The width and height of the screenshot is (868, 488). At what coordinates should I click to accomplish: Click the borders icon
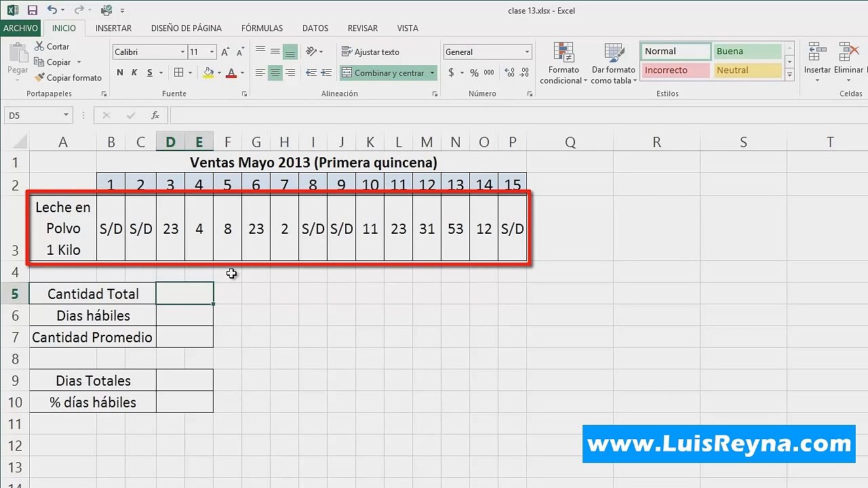pyautogui.click(x=178, y=73)
